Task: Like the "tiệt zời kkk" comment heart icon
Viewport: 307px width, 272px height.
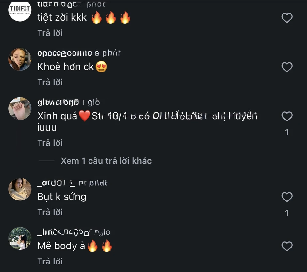Action: coord(287,18)
